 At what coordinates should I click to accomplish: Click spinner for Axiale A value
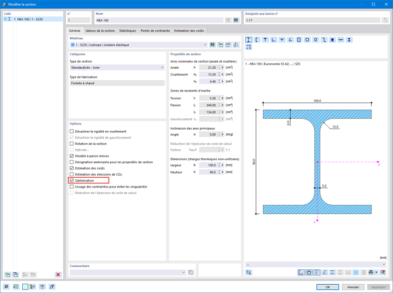click(219, 67)
